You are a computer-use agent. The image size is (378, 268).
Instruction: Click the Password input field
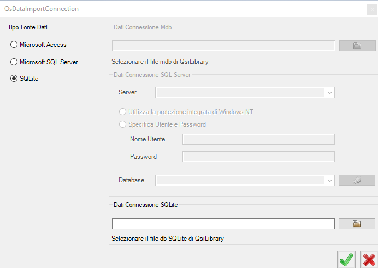point(258,157)
